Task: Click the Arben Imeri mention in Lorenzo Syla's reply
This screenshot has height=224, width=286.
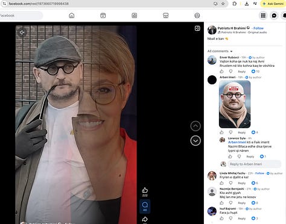Action: tap(237, 142)
